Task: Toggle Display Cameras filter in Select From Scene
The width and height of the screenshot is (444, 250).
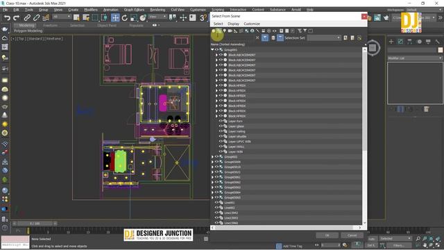Action: tap(230, 31)
